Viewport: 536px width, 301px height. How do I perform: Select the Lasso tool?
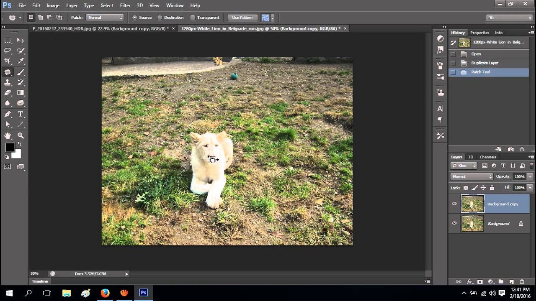[8, 51]
